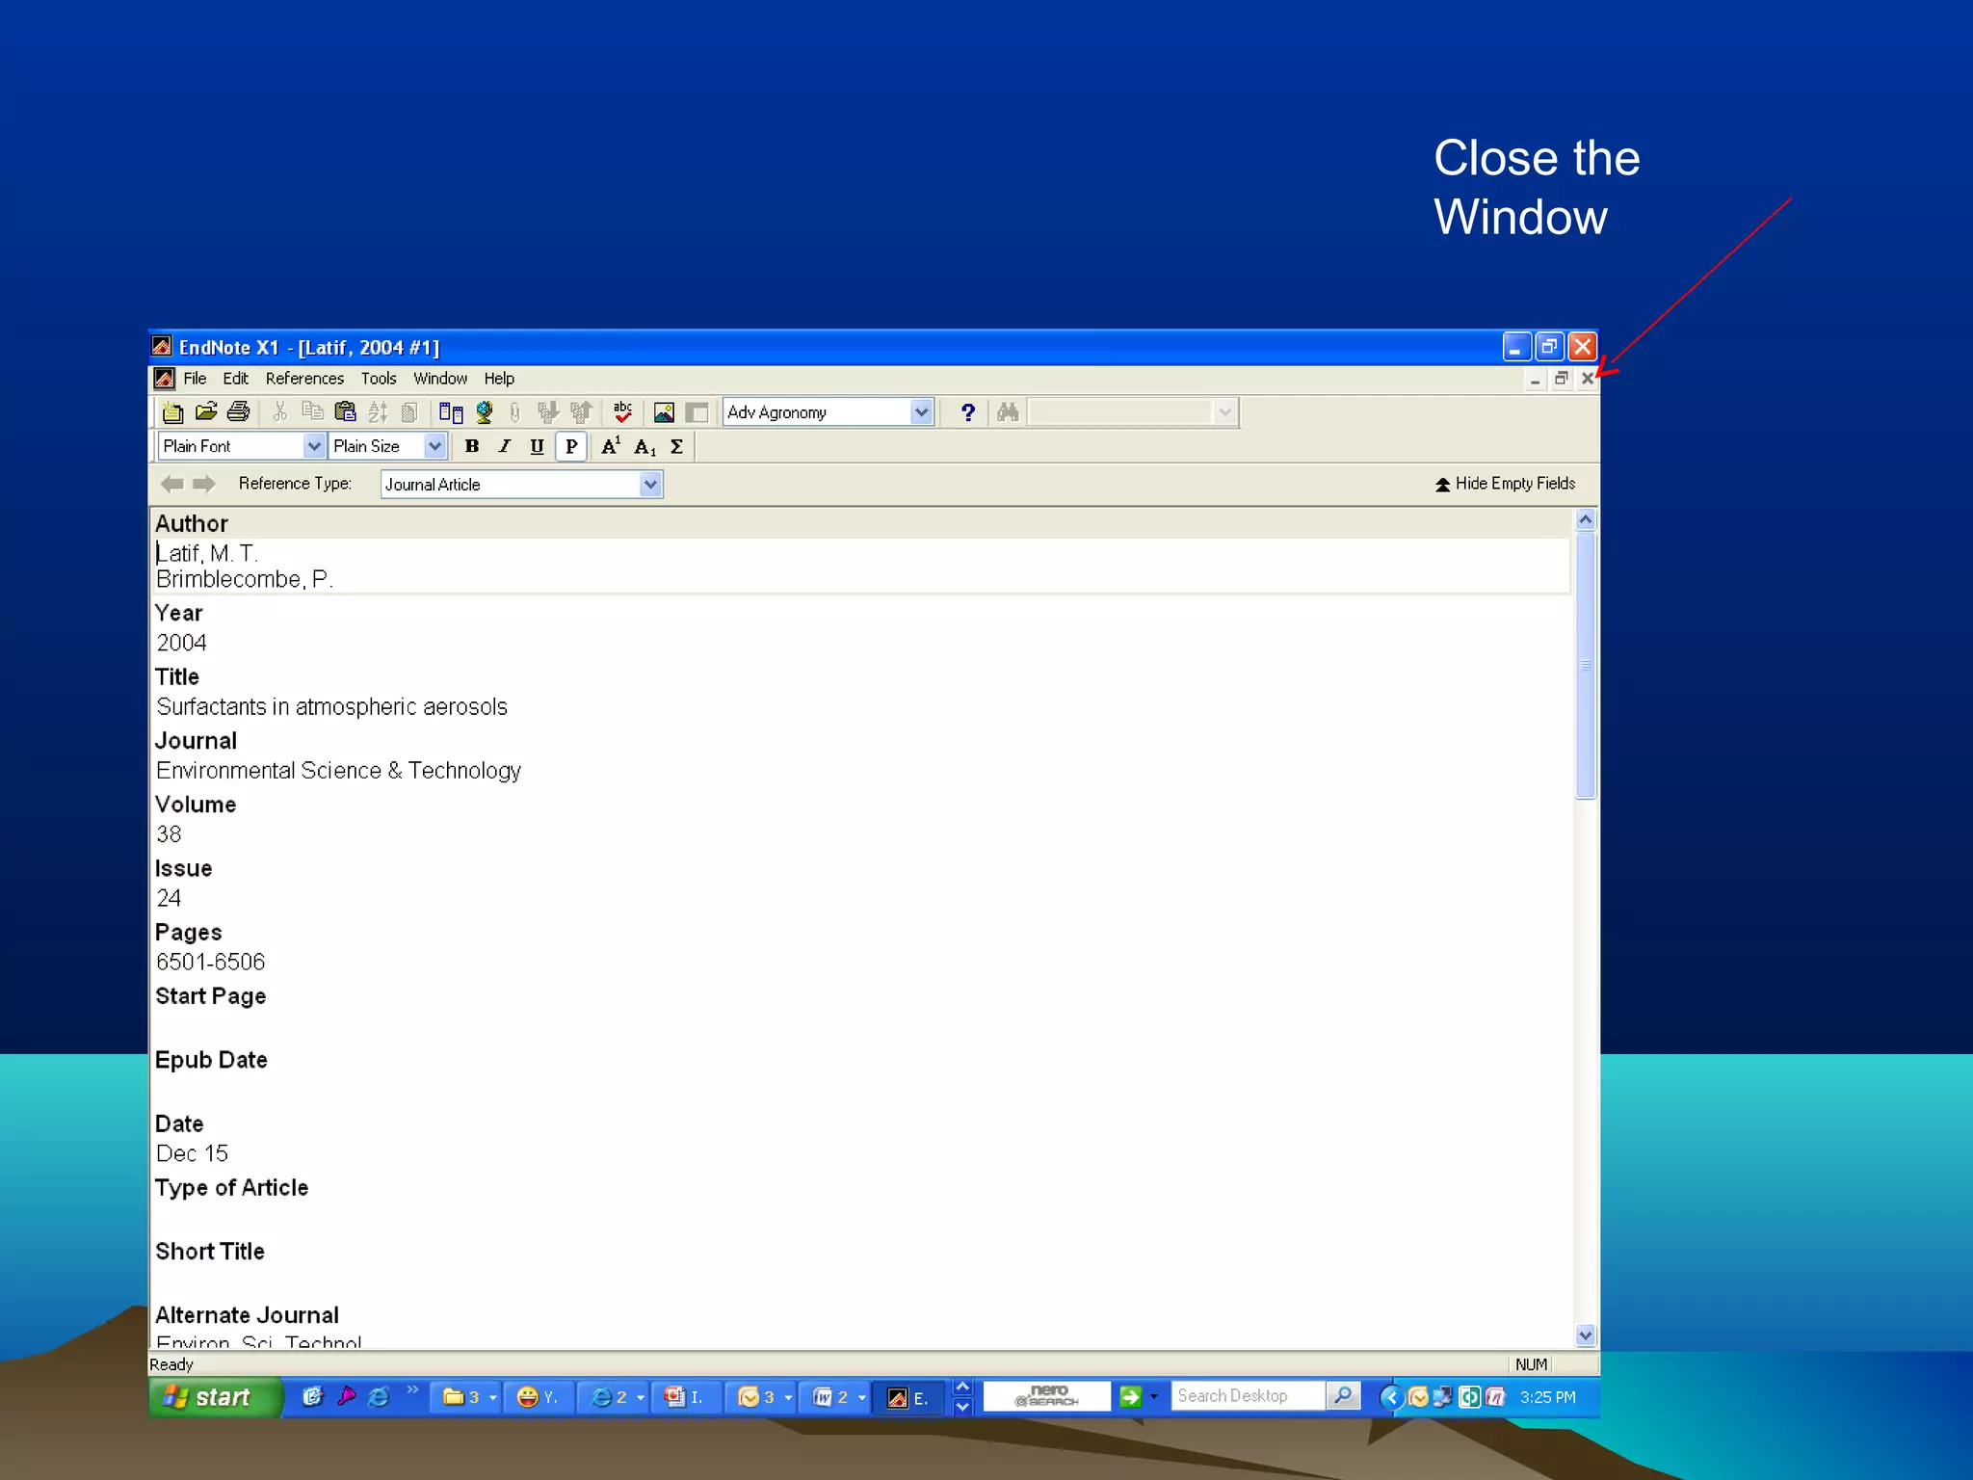Toggle Bold formatting
Screen dimensions: 1973x1480
point(471,446)
